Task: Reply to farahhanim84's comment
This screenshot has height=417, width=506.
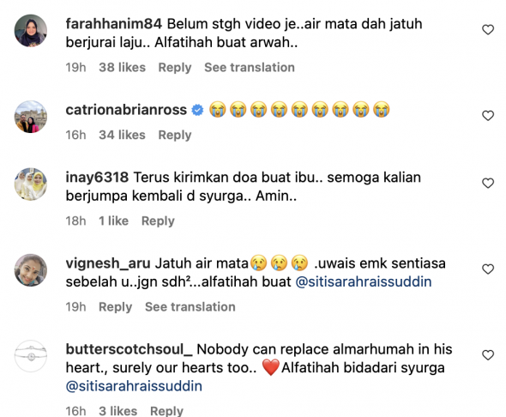Action: tap(175, 68)
